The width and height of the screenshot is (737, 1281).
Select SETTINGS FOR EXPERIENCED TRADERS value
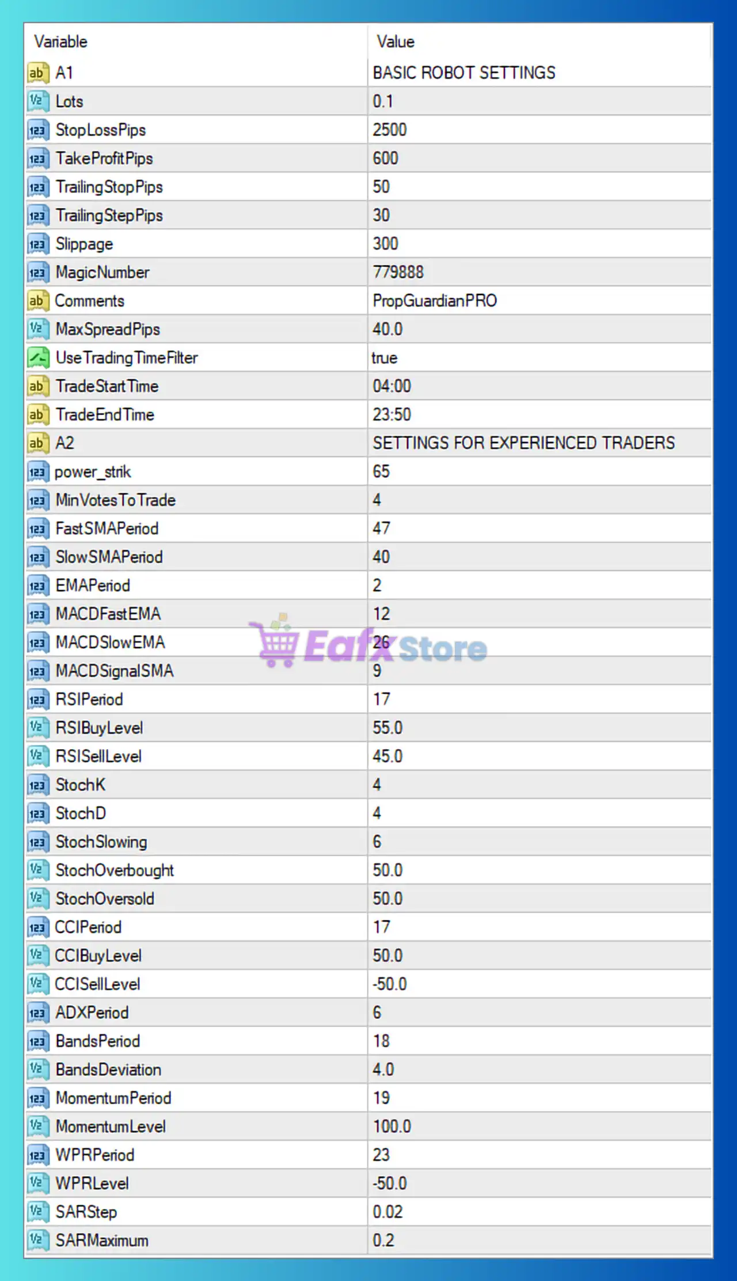tap(523, 443)
